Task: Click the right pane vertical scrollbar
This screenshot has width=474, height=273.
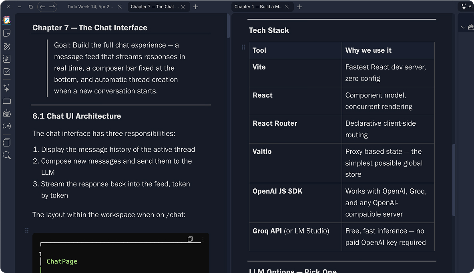Action: [454, 180]
